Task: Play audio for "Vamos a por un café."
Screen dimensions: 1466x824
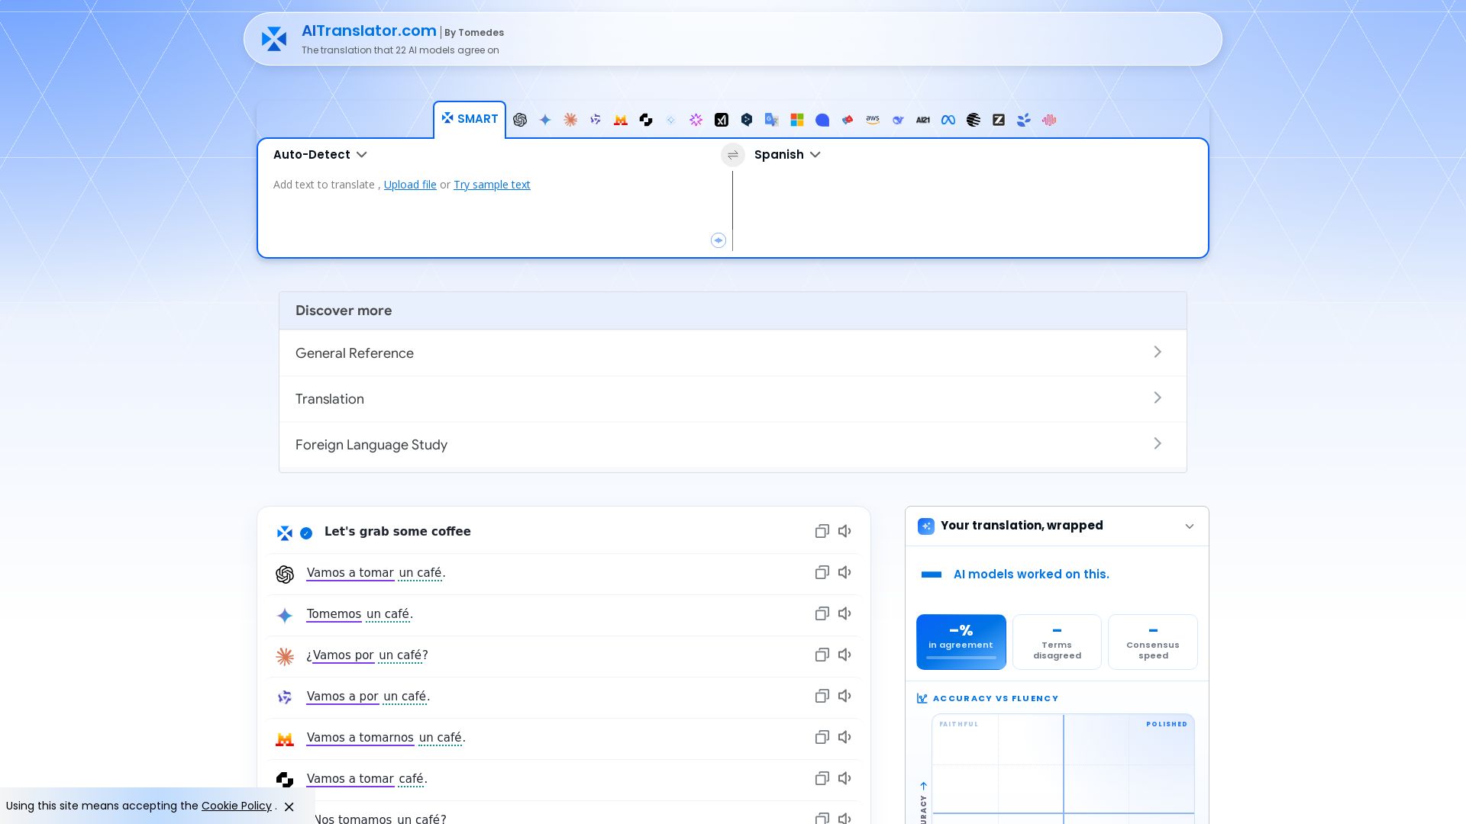Action: coord(844,697)
